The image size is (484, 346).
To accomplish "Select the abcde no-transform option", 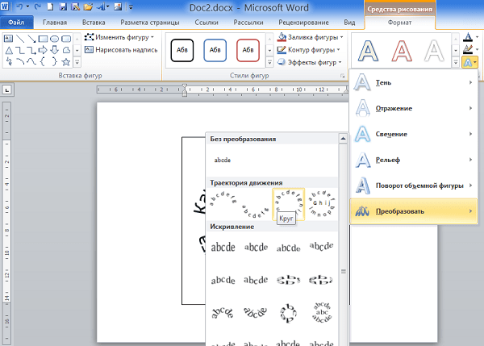I will (222, 160).
